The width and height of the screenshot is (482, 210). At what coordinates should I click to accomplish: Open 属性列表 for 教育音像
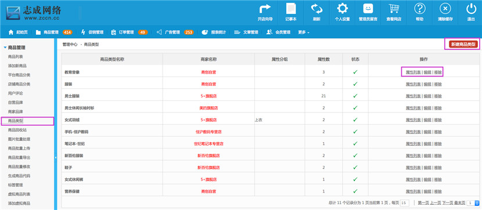point(413,72)
